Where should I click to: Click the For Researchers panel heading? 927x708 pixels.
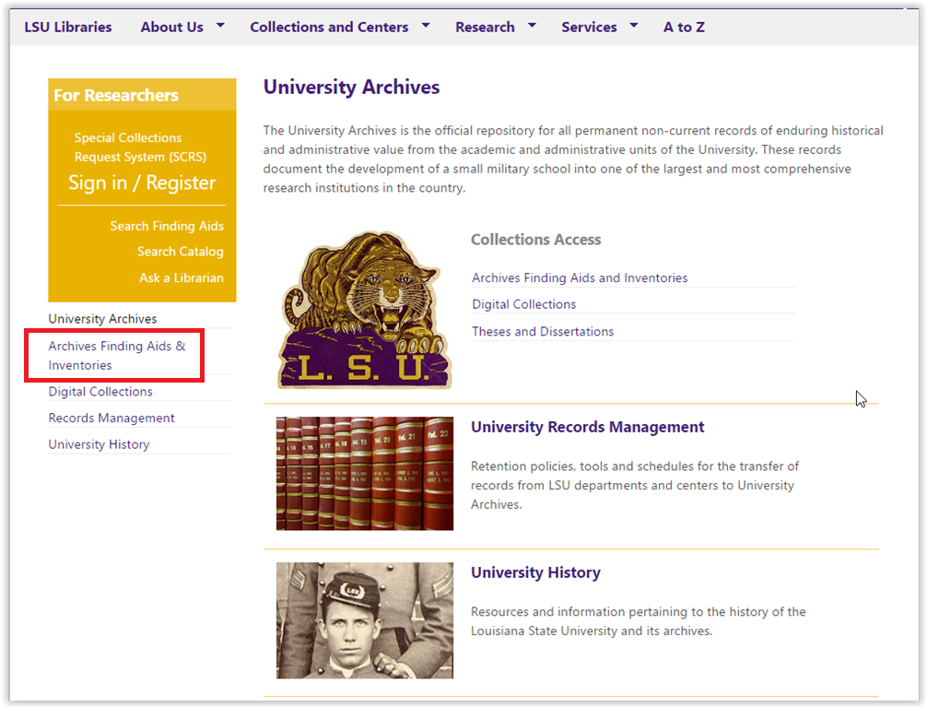pos(116,95)
